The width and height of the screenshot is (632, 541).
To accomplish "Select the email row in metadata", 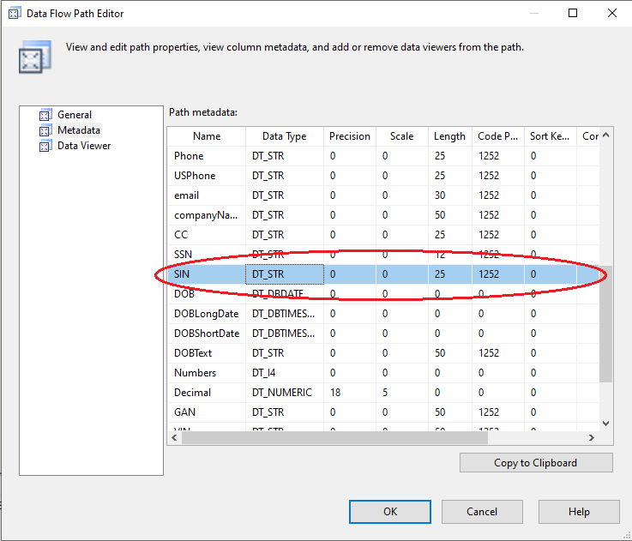I will point(186,195).
